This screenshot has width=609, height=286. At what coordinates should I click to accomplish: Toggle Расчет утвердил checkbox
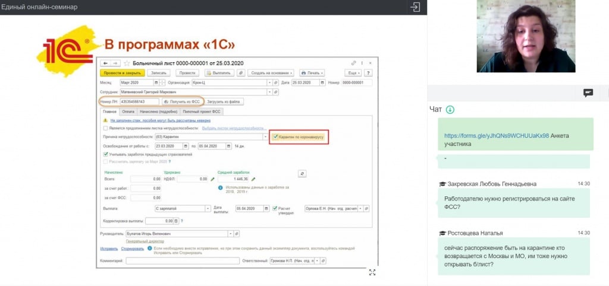point(275,208)
